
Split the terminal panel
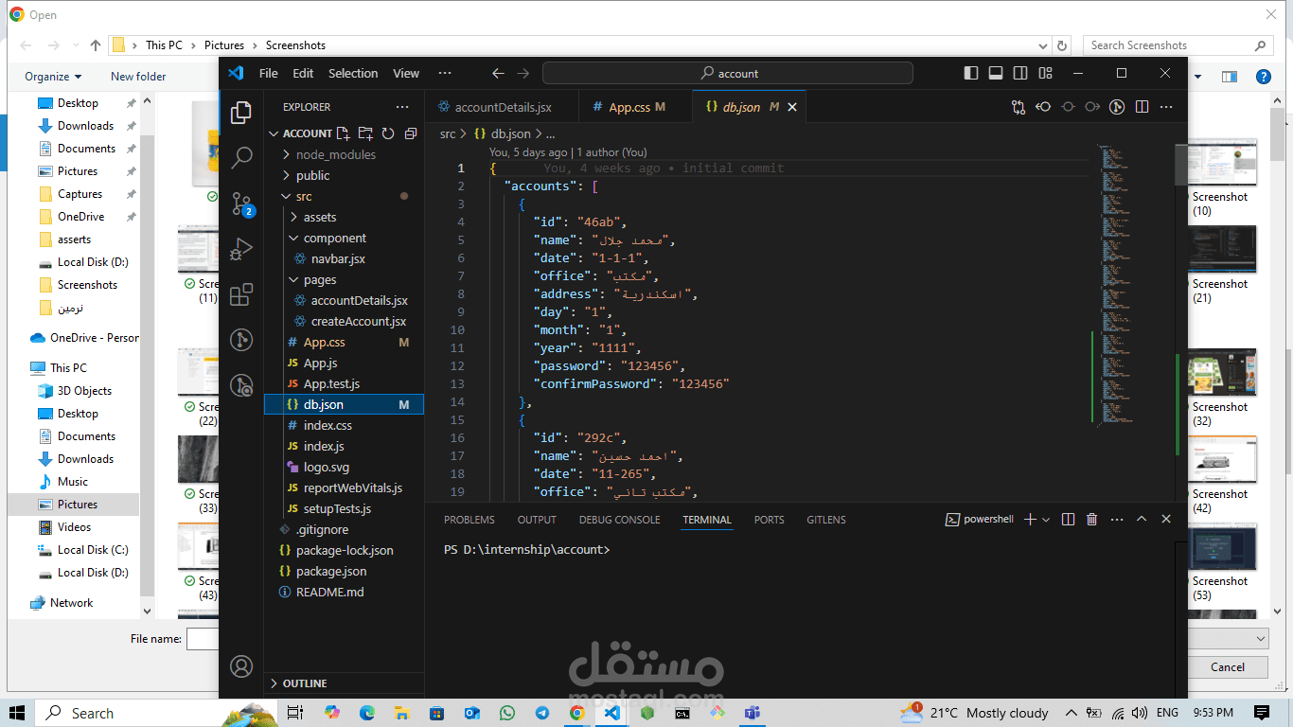(1068, 520)
